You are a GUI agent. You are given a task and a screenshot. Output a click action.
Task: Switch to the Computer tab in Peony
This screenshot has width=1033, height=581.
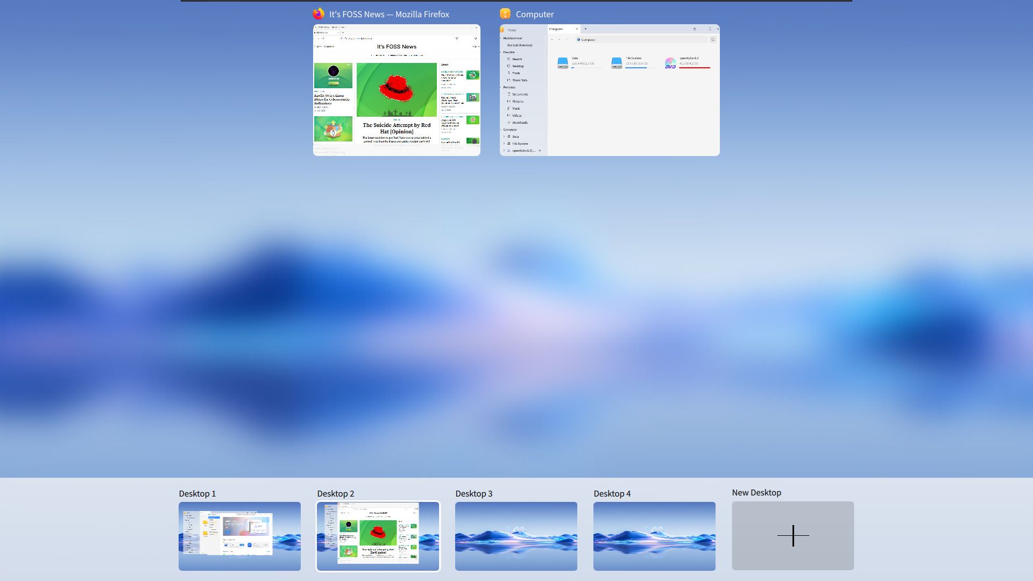tap(556, 29)
